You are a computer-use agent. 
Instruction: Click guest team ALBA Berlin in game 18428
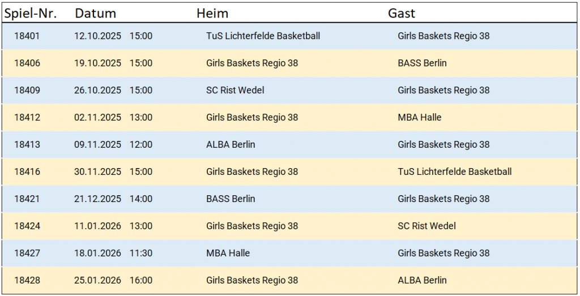(x=422, y=281)
